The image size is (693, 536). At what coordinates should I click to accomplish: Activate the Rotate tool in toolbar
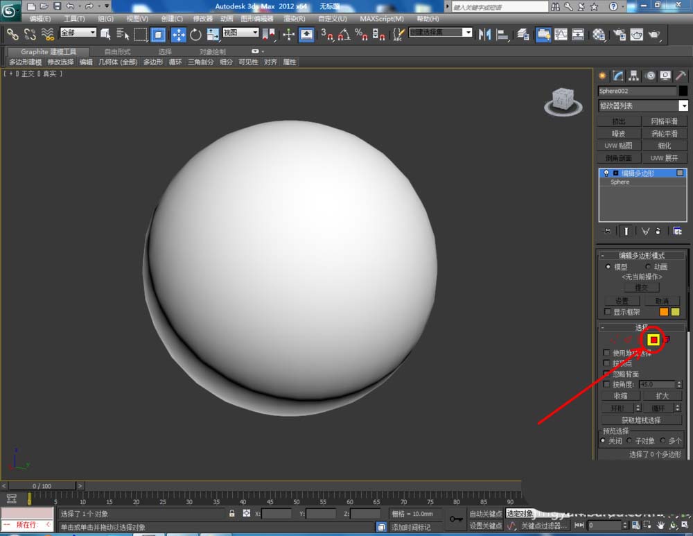pos(195,35)
